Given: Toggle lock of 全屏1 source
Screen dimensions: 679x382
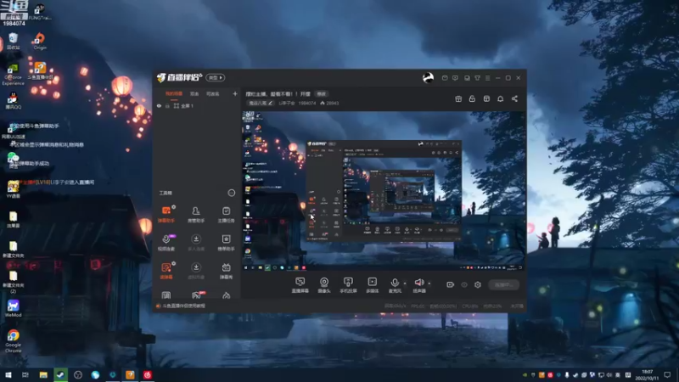Looking at the screenshot, I should tap(167, 105).
